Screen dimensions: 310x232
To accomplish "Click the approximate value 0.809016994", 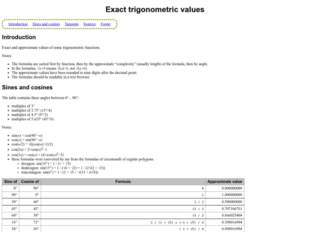I will click(232, 229).
